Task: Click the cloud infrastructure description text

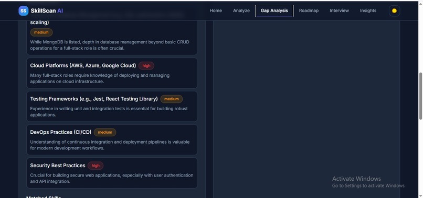Action: 100,78
